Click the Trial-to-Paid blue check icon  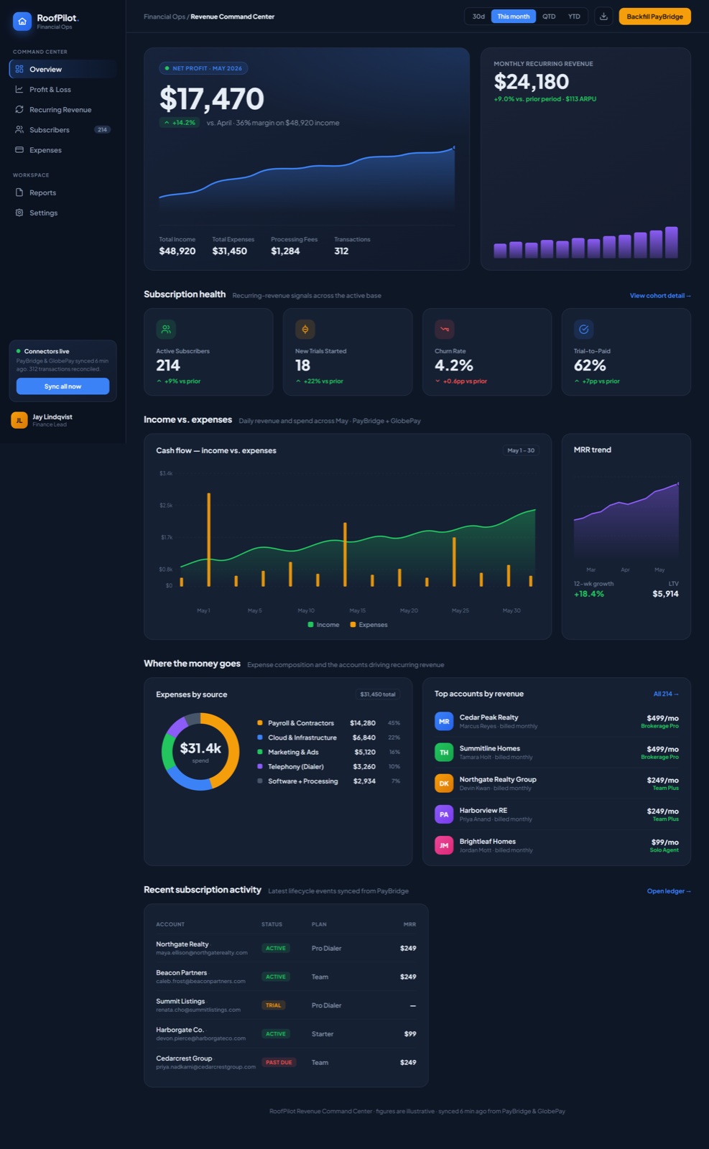coord(583,329)
